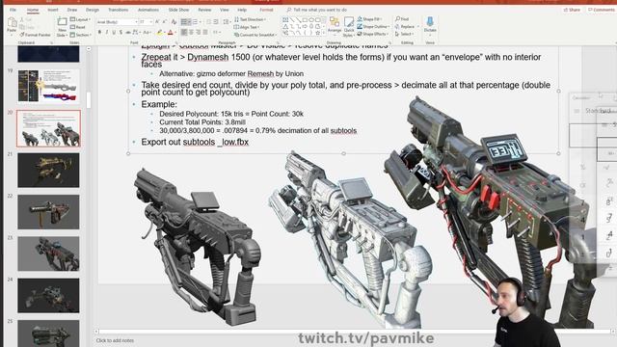This screenshot has width=617, height=347.
Task: Open the Comments pane button
Action: pos(602,10)
